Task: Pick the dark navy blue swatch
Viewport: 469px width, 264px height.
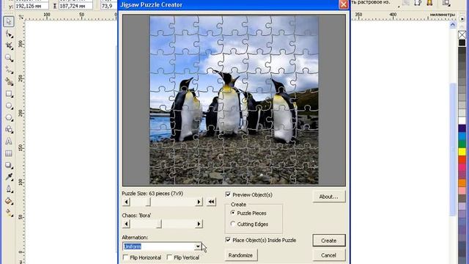Action: [x=462, y=128]
